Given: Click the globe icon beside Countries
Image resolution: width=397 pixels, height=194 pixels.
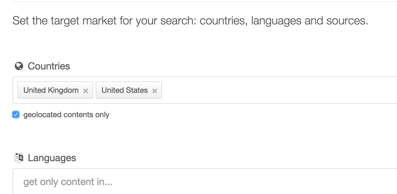Looking at the screenshot, I should coord(19,66).
